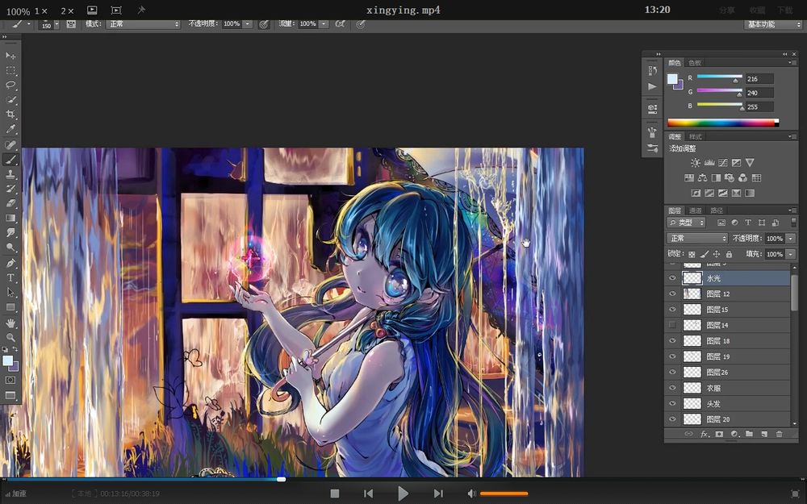Viewport: 807px width, 504px height.
Task: Switch to 样式 styles tab
Action: tap(696, 137)
